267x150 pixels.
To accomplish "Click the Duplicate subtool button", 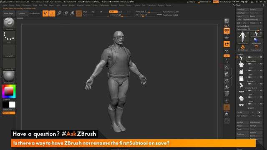I will (x=243, y=134).
